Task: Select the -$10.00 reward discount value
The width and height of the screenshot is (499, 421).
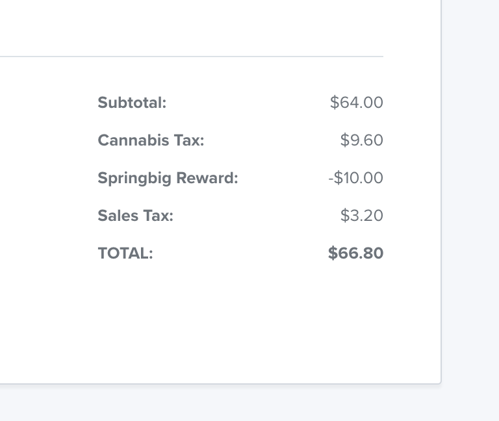Action: (x=356, y=177)
